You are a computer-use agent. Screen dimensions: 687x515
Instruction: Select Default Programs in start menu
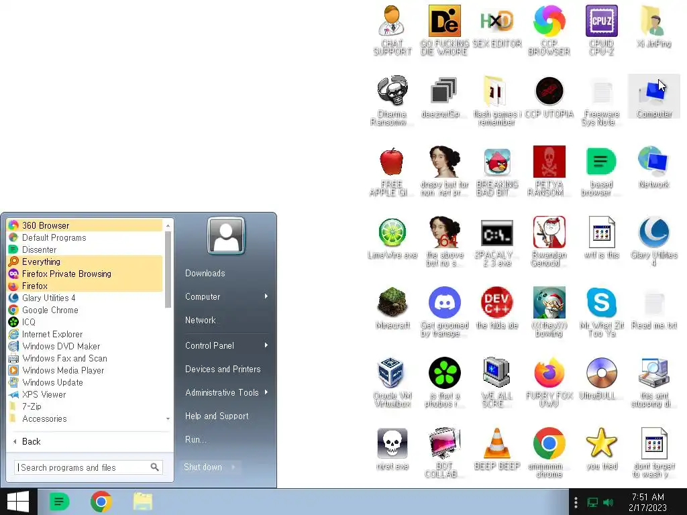click(85, 238)
